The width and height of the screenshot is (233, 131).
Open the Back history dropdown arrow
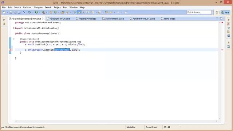pos(114,12)
